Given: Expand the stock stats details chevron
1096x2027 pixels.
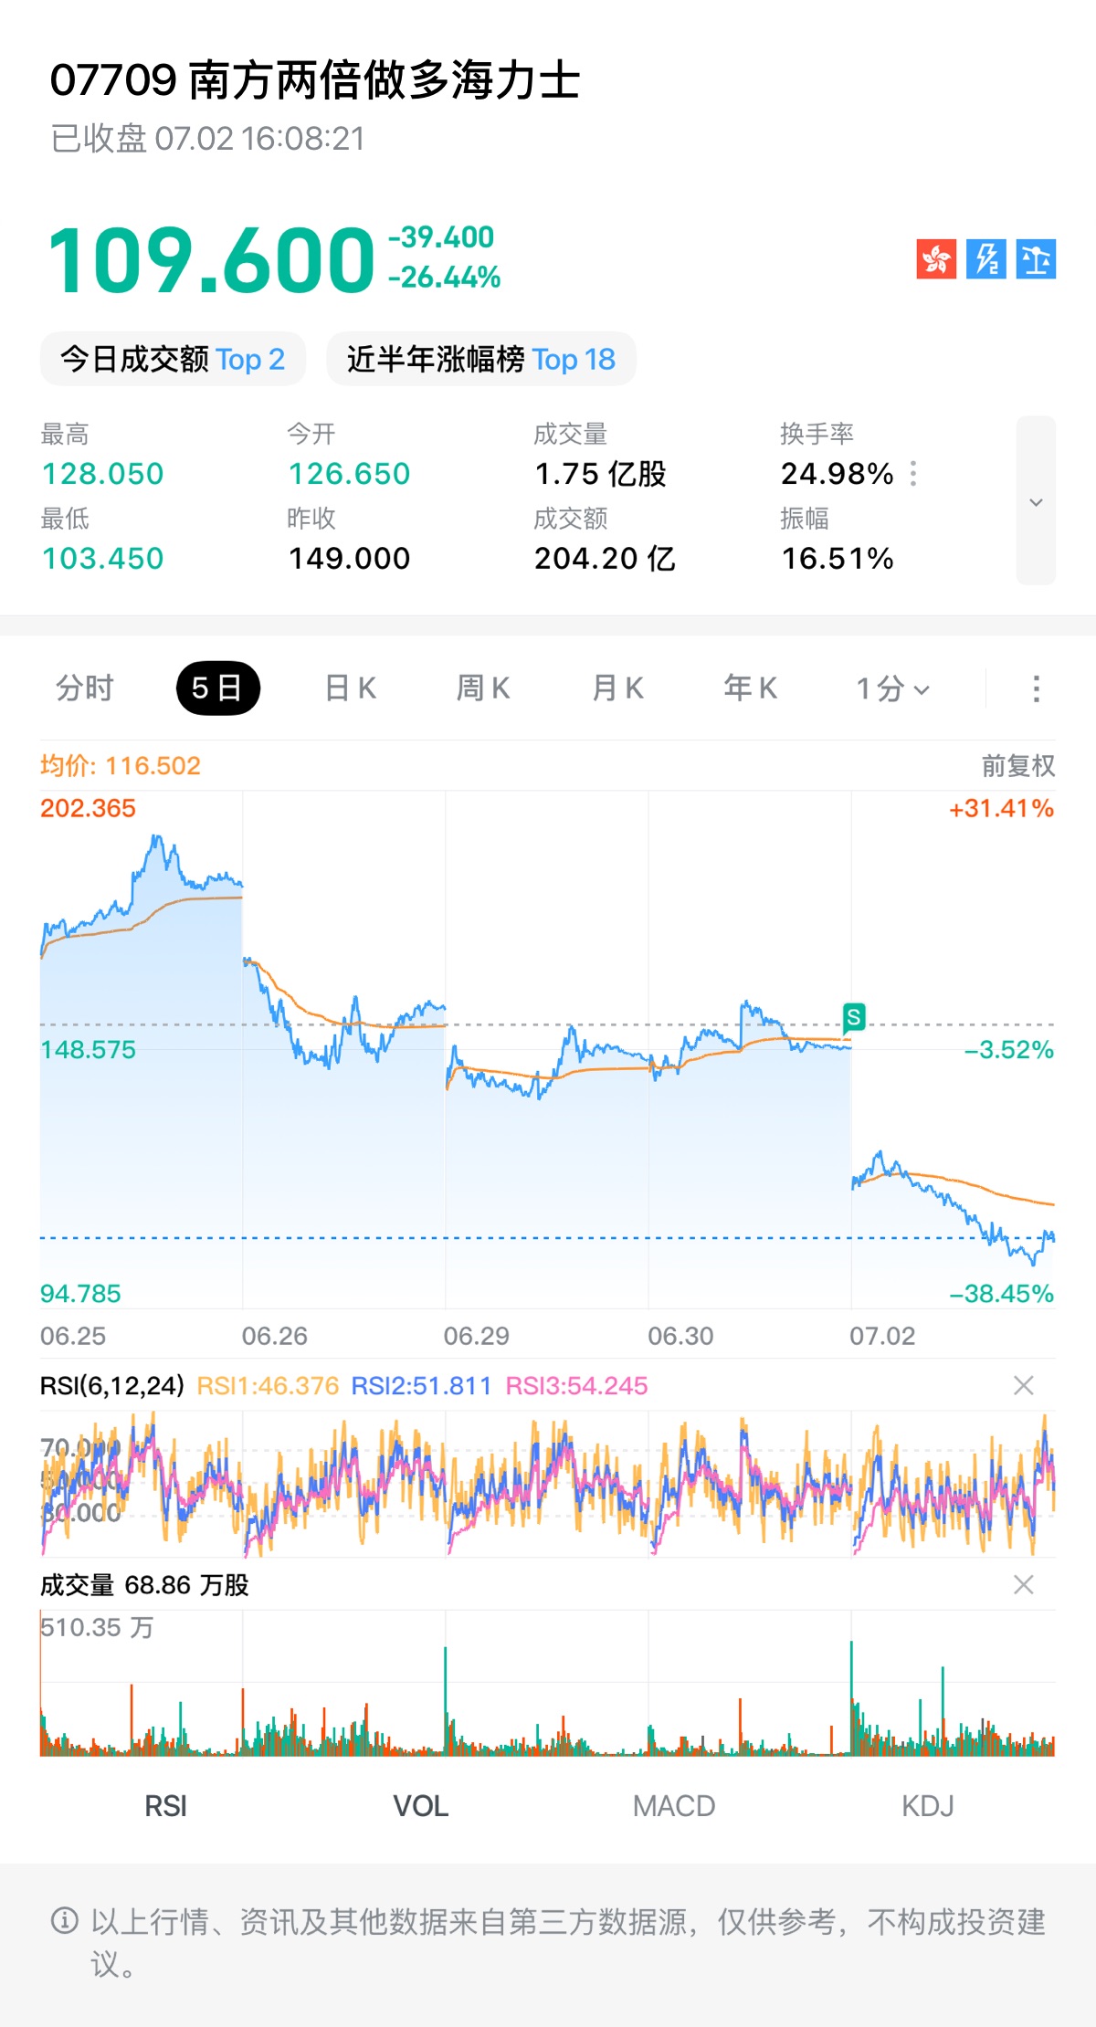Looking at the screenshot, I should click(1036, 501).
